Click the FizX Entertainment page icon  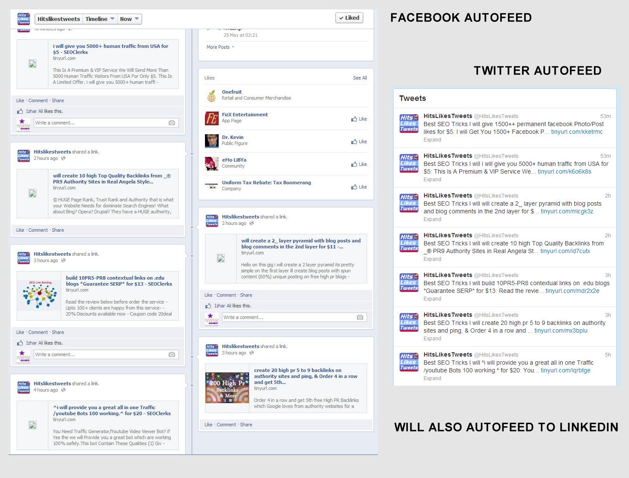[211, 118]
